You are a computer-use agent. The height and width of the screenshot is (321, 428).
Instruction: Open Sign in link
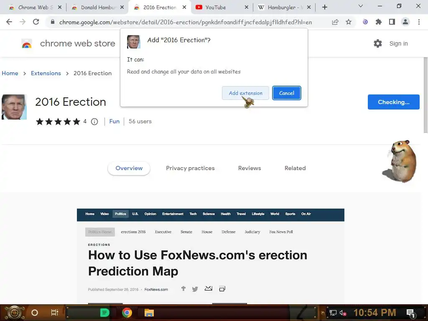pos(398,43)
